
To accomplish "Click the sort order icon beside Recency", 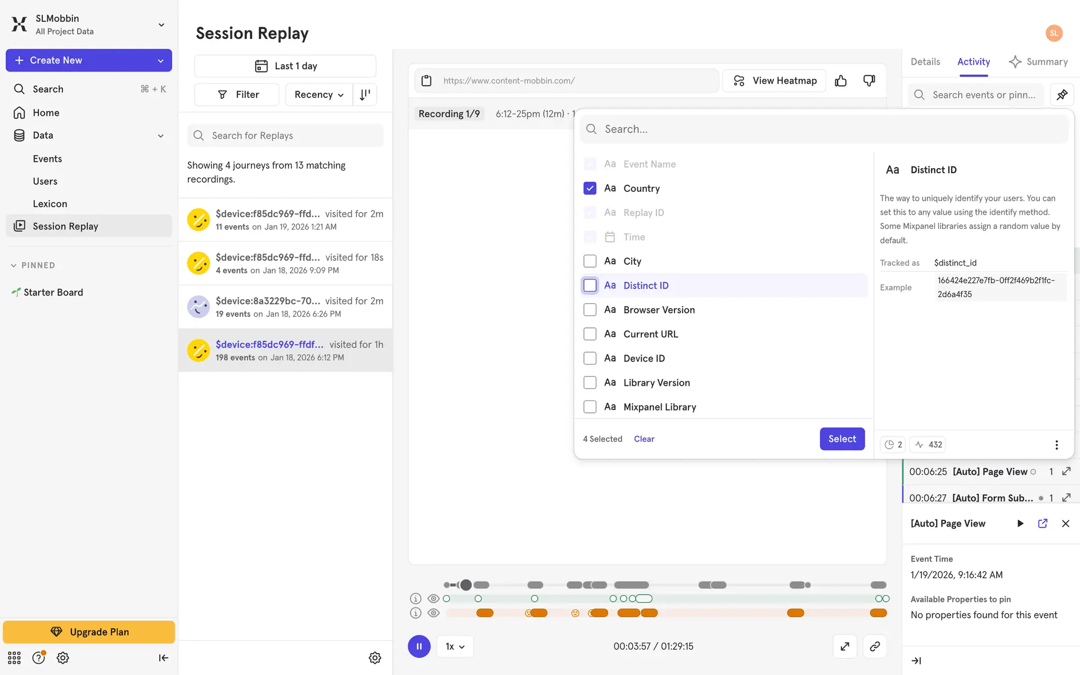I will pos(365,94).
